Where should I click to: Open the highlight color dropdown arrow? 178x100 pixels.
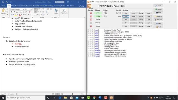(18, 15)
